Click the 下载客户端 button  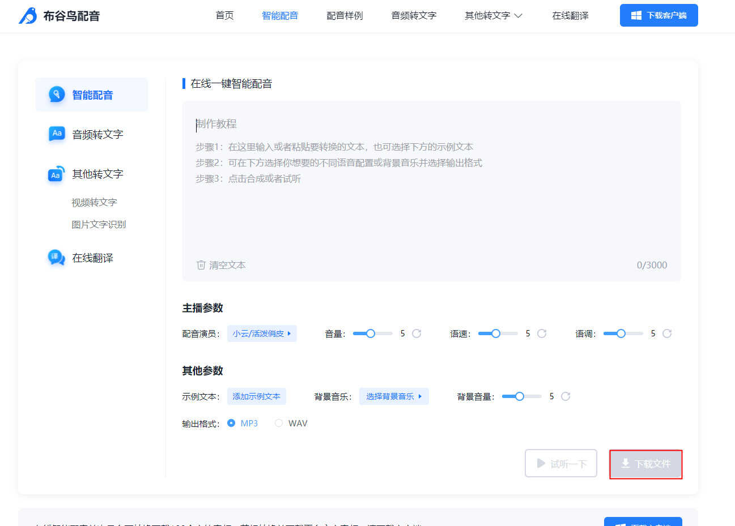click(x=658, y=15)
